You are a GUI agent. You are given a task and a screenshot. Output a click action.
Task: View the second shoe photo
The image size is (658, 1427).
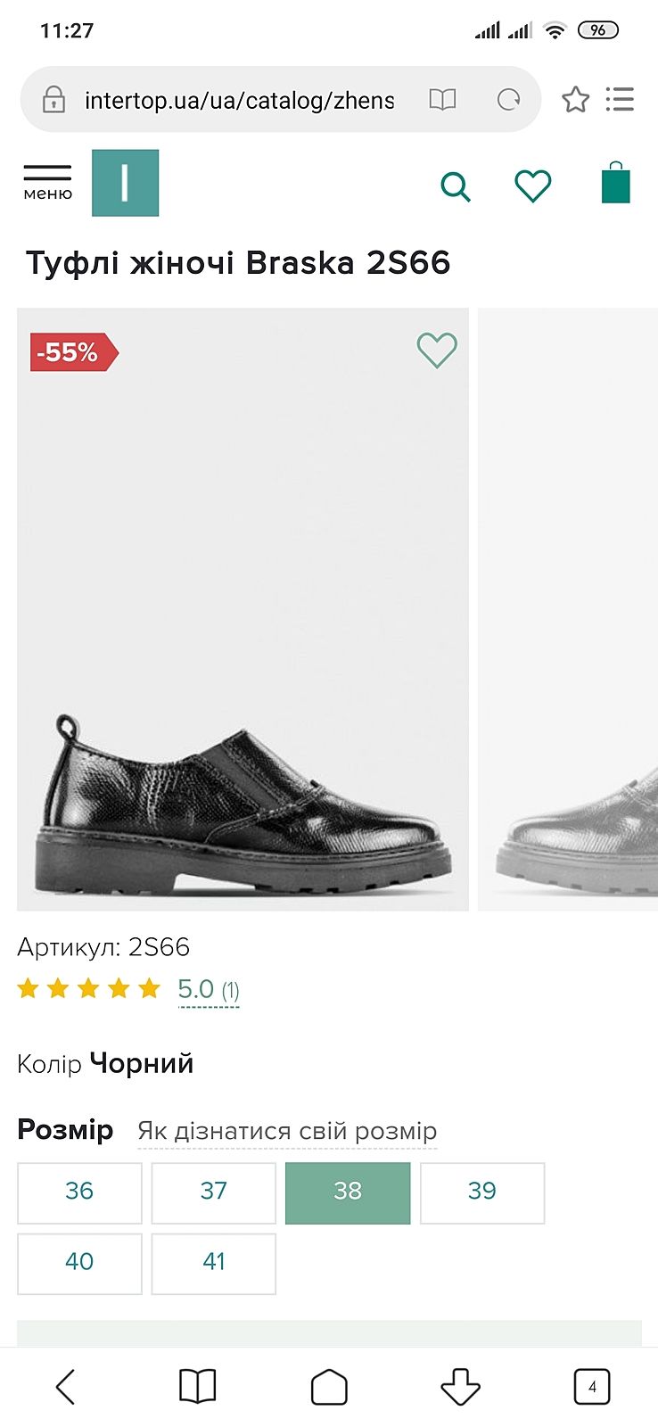click(571, 609)
